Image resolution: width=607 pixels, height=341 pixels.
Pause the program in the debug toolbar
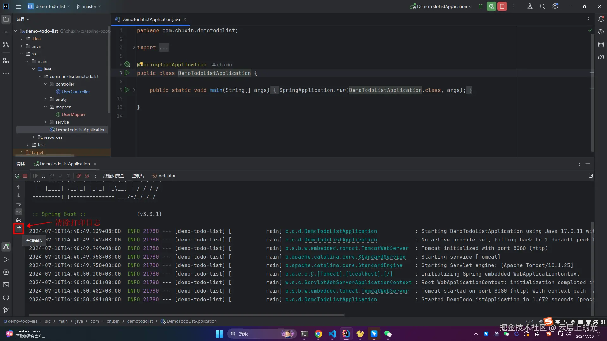pos(44,176)
